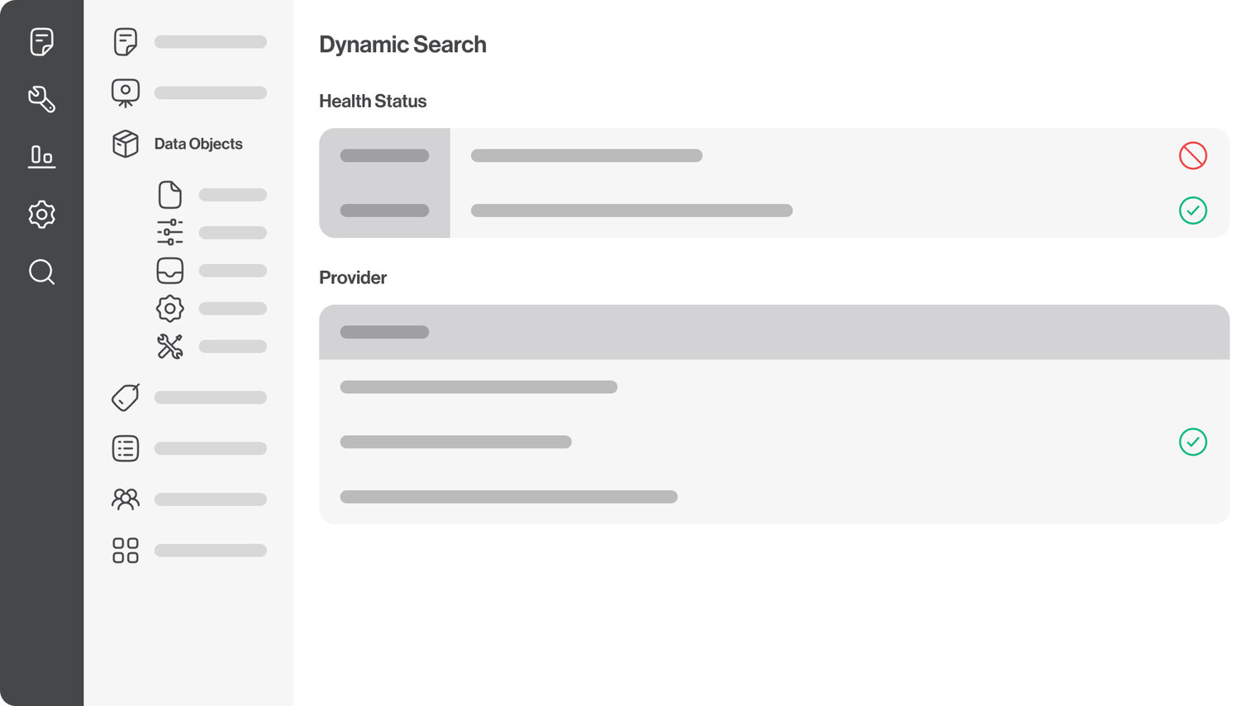Open the bar chart analytics icon
The height and width of the screenshot is (706, 1256).
(41, 156)
